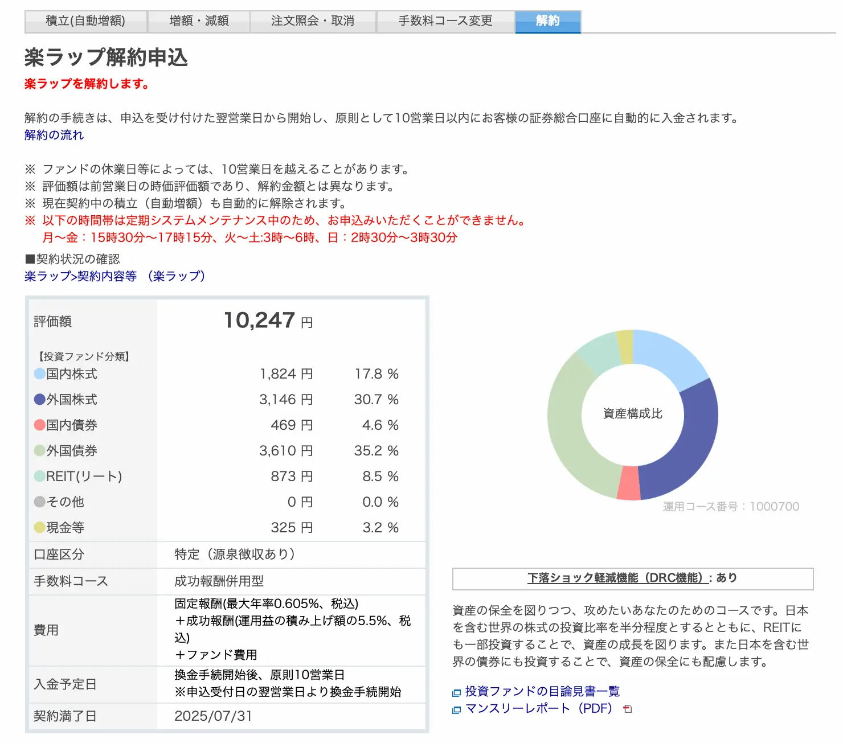Screen dimensions: 843x743
Task: Click the 3,610 円 value for 外国債券
Action: click(286, 451)
